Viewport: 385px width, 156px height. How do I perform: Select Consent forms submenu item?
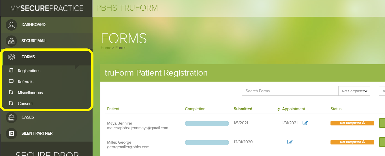coord(25,104)
